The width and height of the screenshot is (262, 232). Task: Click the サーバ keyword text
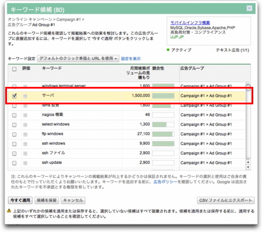48,96
